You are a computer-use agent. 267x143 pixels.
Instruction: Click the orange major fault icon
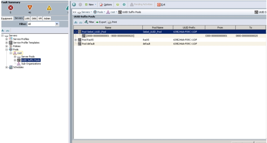[30, 7]
